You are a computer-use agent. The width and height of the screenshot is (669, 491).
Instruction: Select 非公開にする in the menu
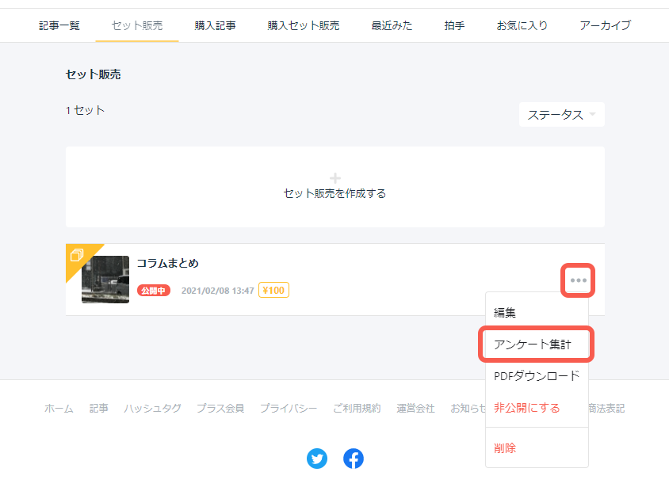coord(537,408)
